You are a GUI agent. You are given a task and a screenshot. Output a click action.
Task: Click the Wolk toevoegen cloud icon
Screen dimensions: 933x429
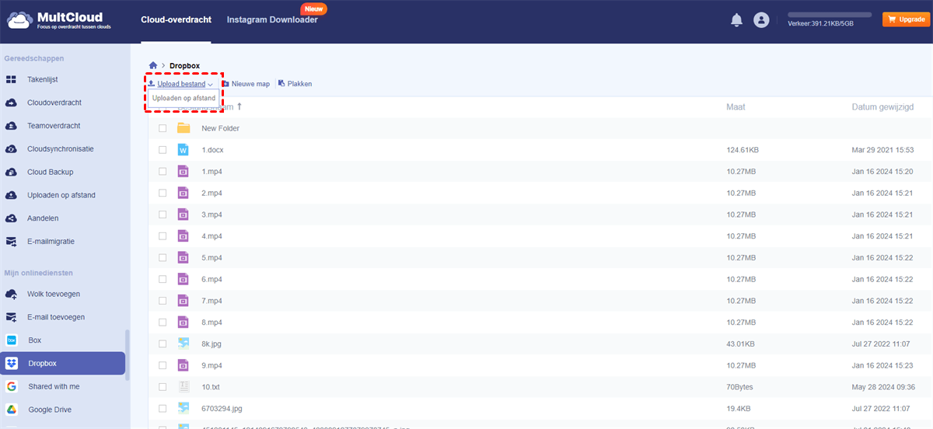(12, 294)
